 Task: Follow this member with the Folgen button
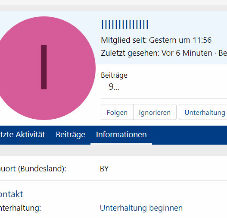117,112
